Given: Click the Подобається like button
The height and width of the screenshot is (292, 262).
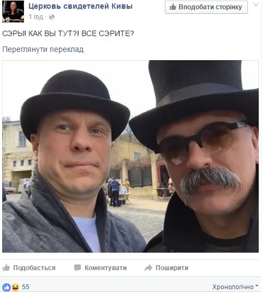Looking at the screenshot, I should click(29, 268).
